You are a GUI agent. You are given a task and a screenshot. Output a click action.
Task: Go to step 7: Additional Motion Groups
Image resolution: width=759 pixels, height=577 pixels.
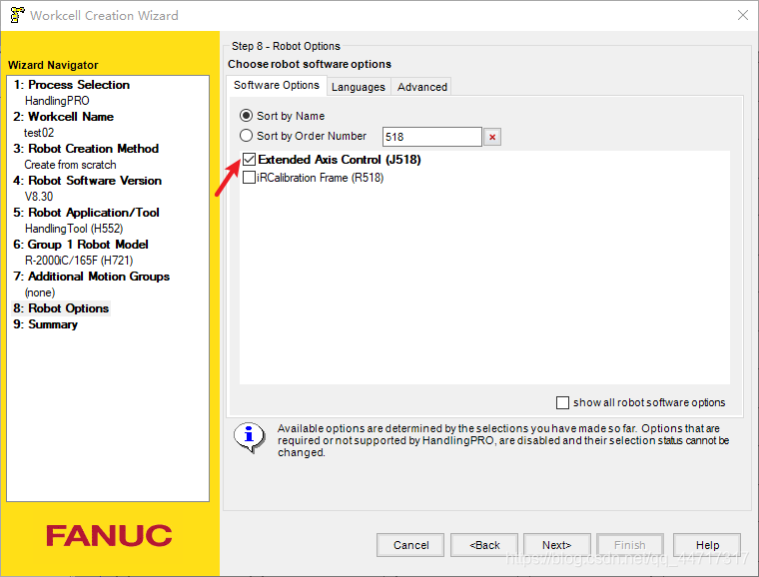(92, 277)
